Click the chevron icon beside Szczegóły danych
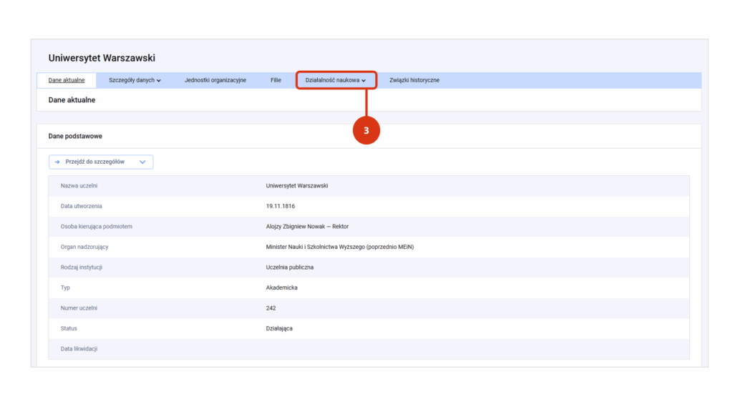This screenshot has width=733, height=412. coord(158,81)
